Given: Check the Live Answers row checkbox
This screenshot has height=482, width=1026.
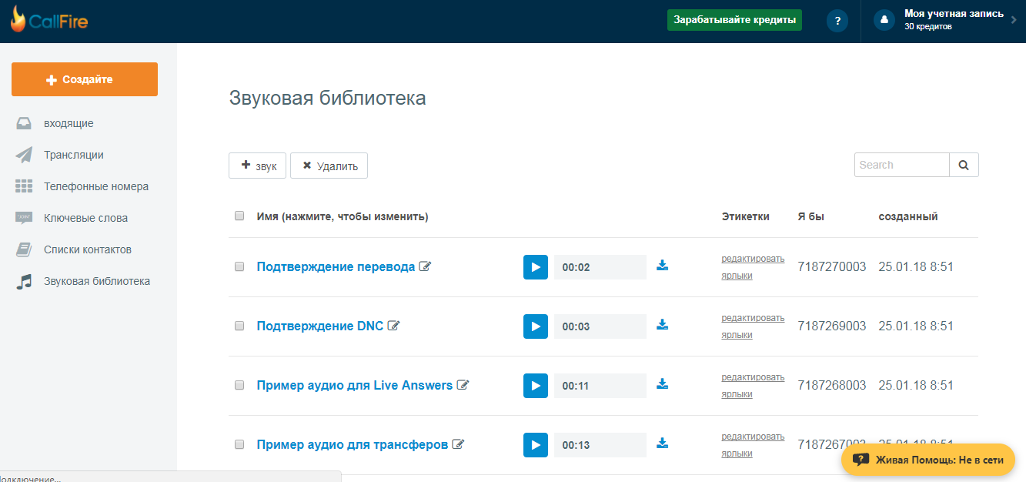Looking at the screenshot, I should [x=239, y=385].
